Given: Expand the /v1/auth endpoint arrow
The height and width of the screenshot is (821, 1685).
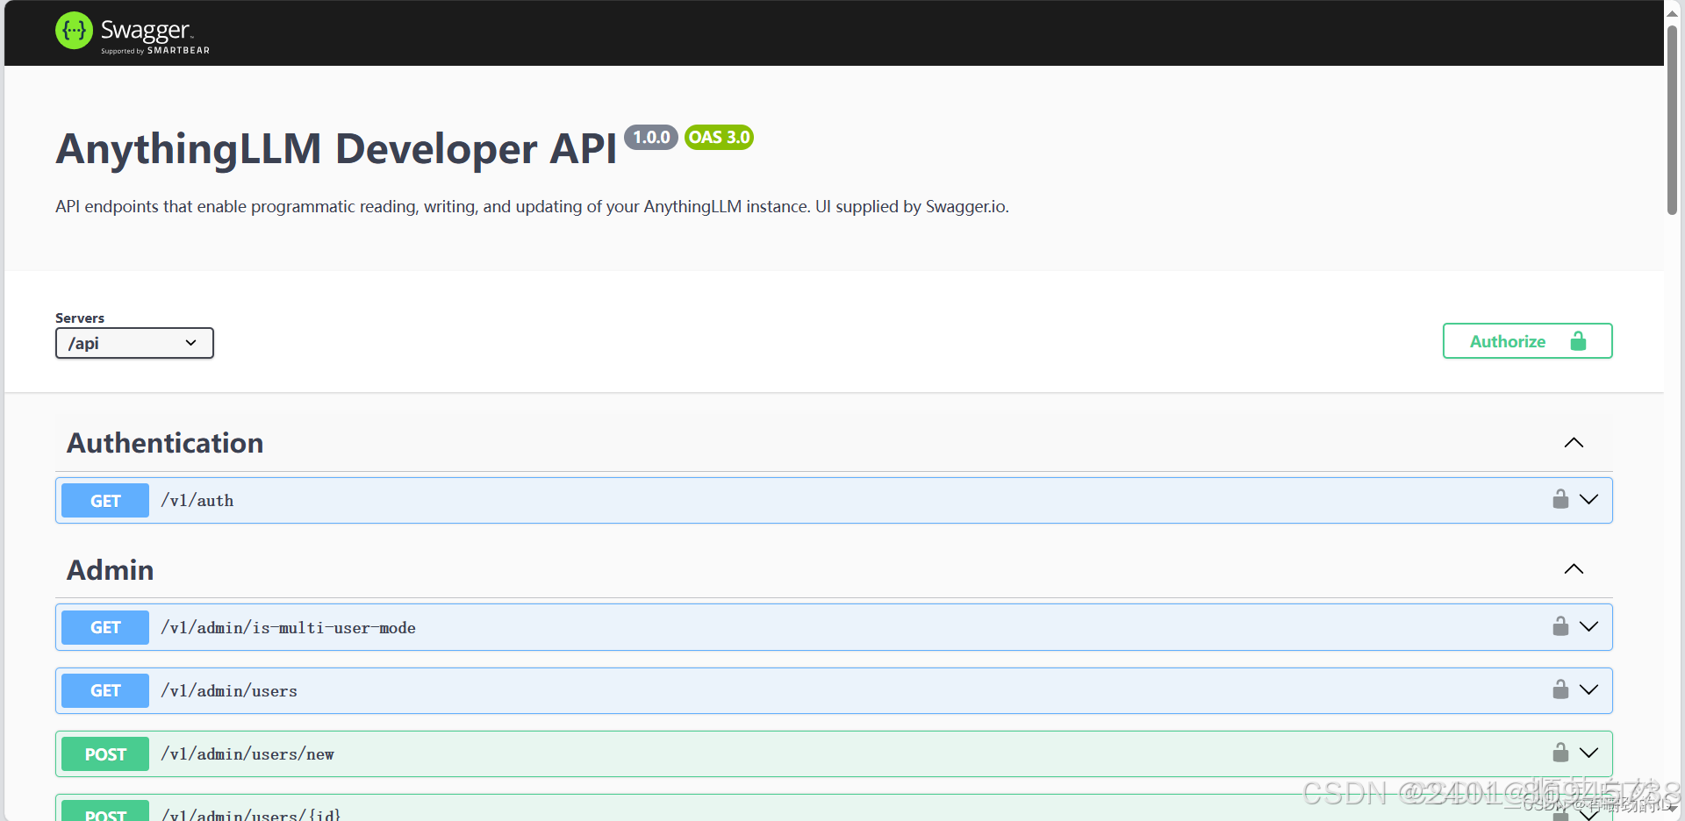Looking at the screenshot, I should [1588, 499].
